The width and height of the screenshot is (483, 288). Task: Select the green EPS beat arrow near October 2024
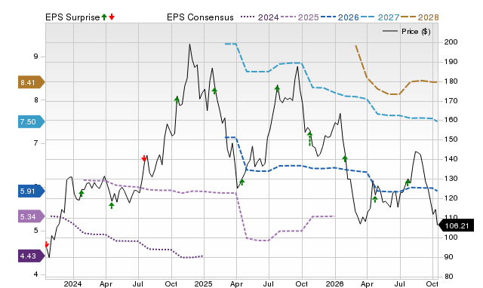click(177, 100)
